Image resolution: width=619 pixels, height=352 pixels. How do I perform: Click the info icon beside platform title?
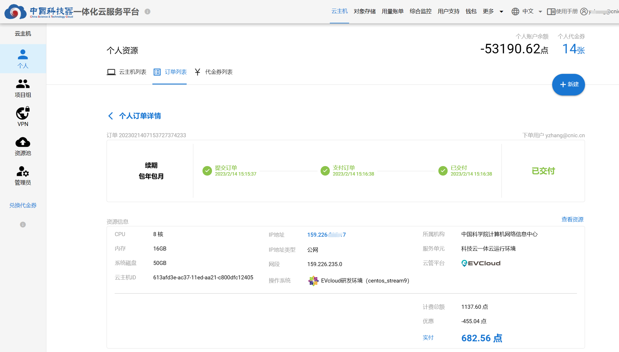(x=147, y=12)
